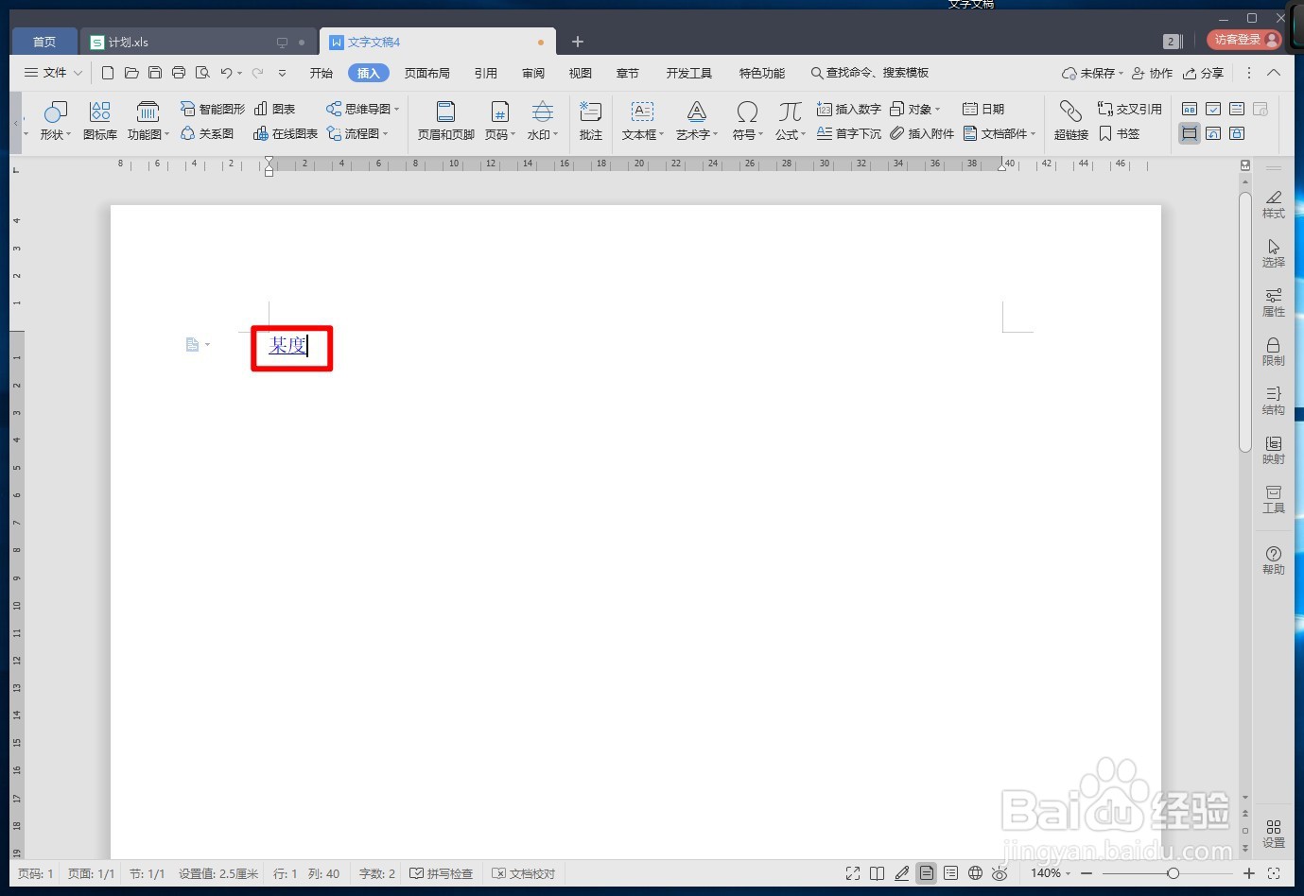
Task: Click the 分享 share button
Action: [1203, 73]
